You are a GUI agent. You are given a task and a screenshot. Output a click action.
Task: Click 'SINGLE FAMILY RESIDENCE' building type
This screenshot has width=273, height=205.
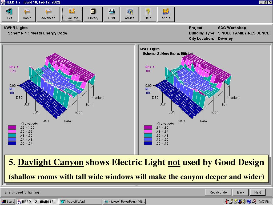tap(244, 33)
